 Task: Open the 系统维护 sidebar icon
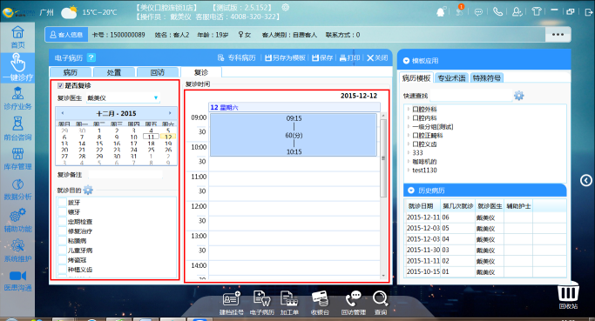point(17,251)
